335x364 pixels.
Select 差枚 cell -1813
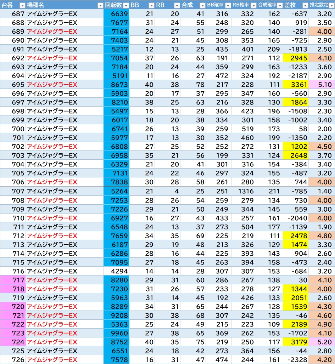tap(296, 49)
